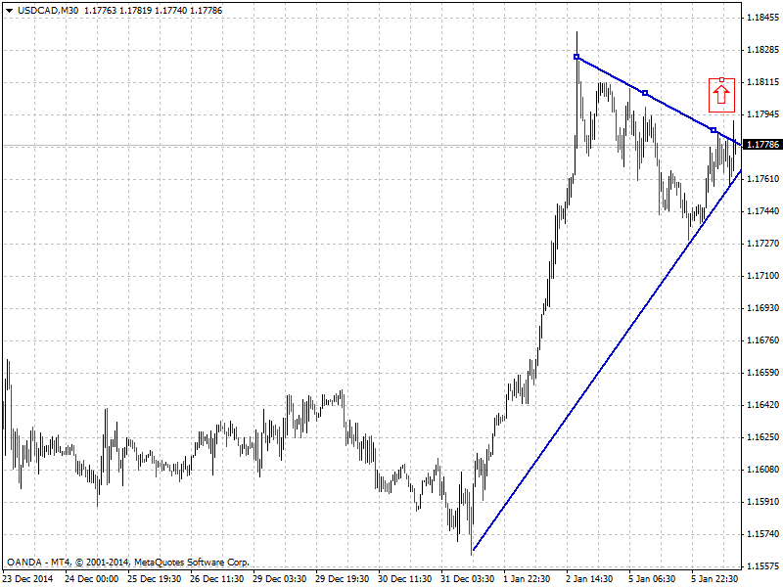Select the upper trendline's leftmost anchor square

[x=576, y=57]
